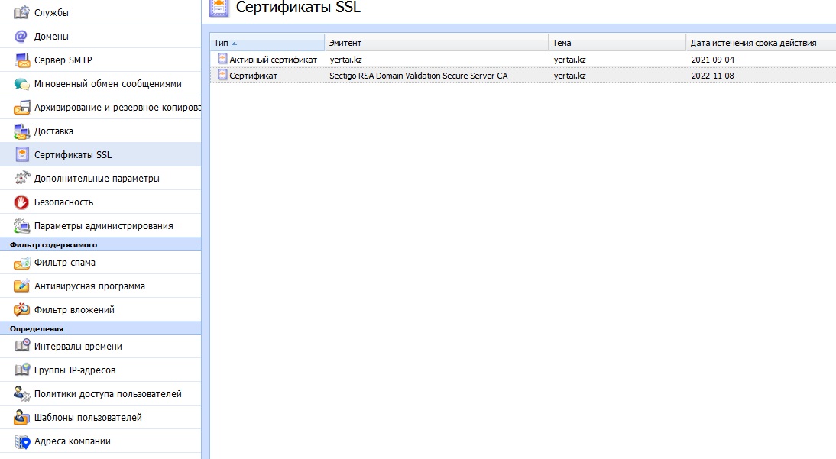
Task: Select the Активный сертификат row
Action: click(273, 60)
